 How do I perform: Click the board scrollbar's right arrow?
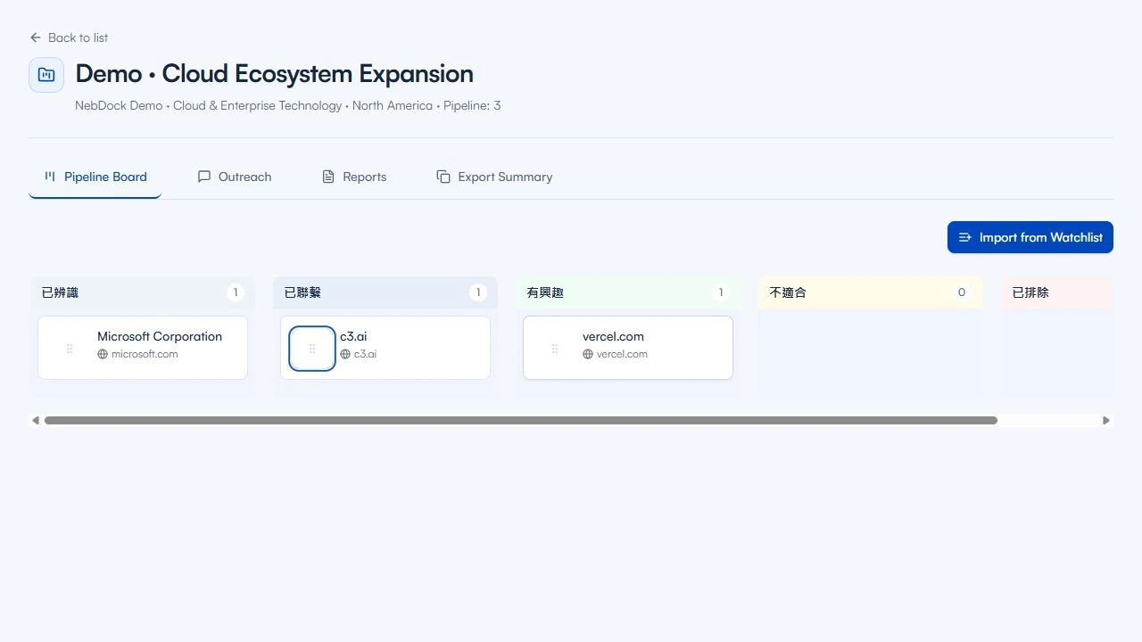[x=1106, y=420]
